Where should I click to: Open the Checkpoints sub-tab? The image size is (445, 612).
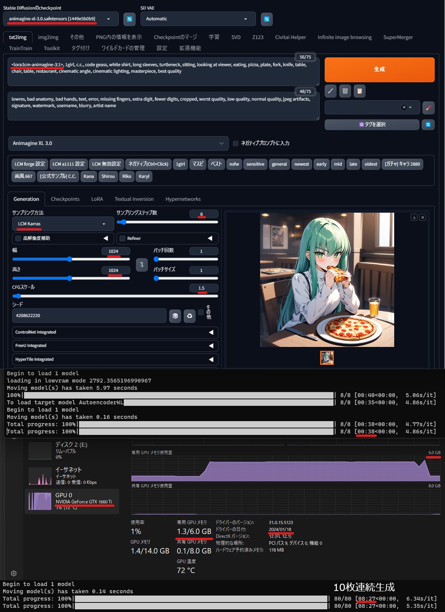[x=65, y=199]
